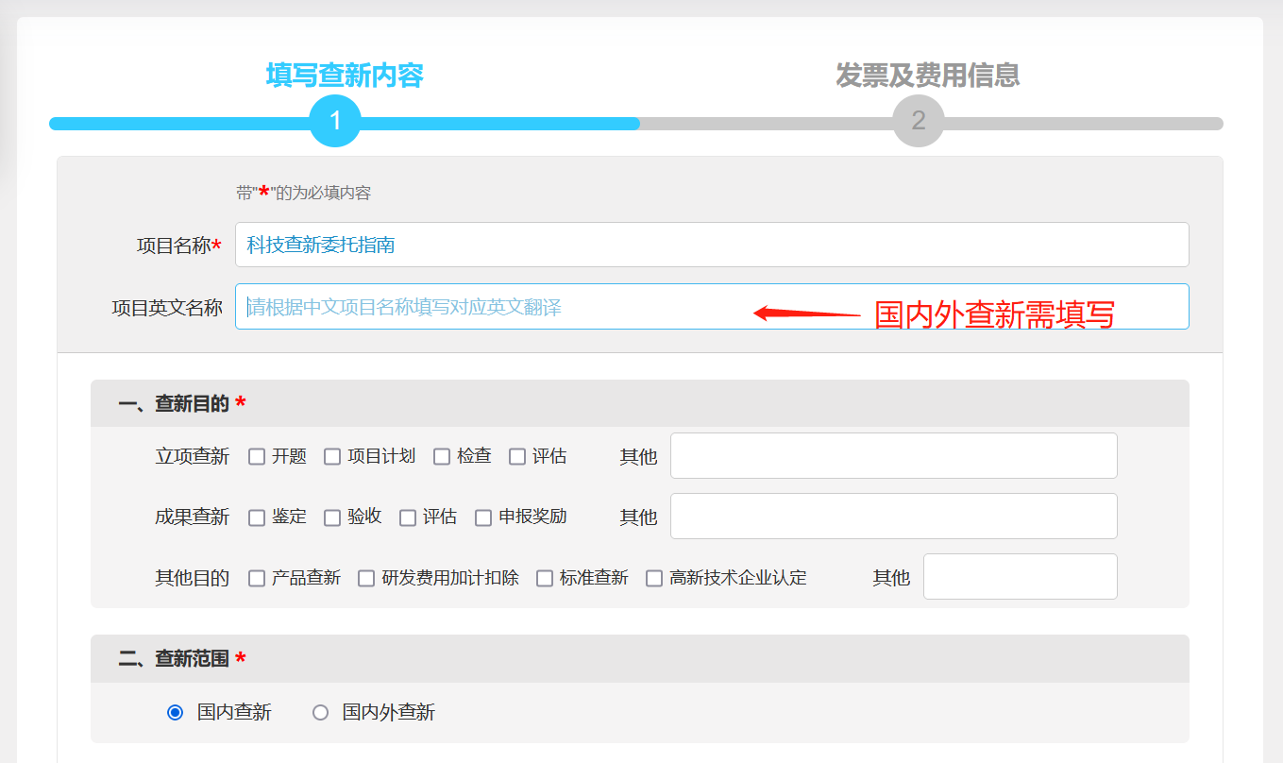This screenshot has height=763, width=1283.
Task: Tick the 验收 checkbox
Action: [332, 517]
